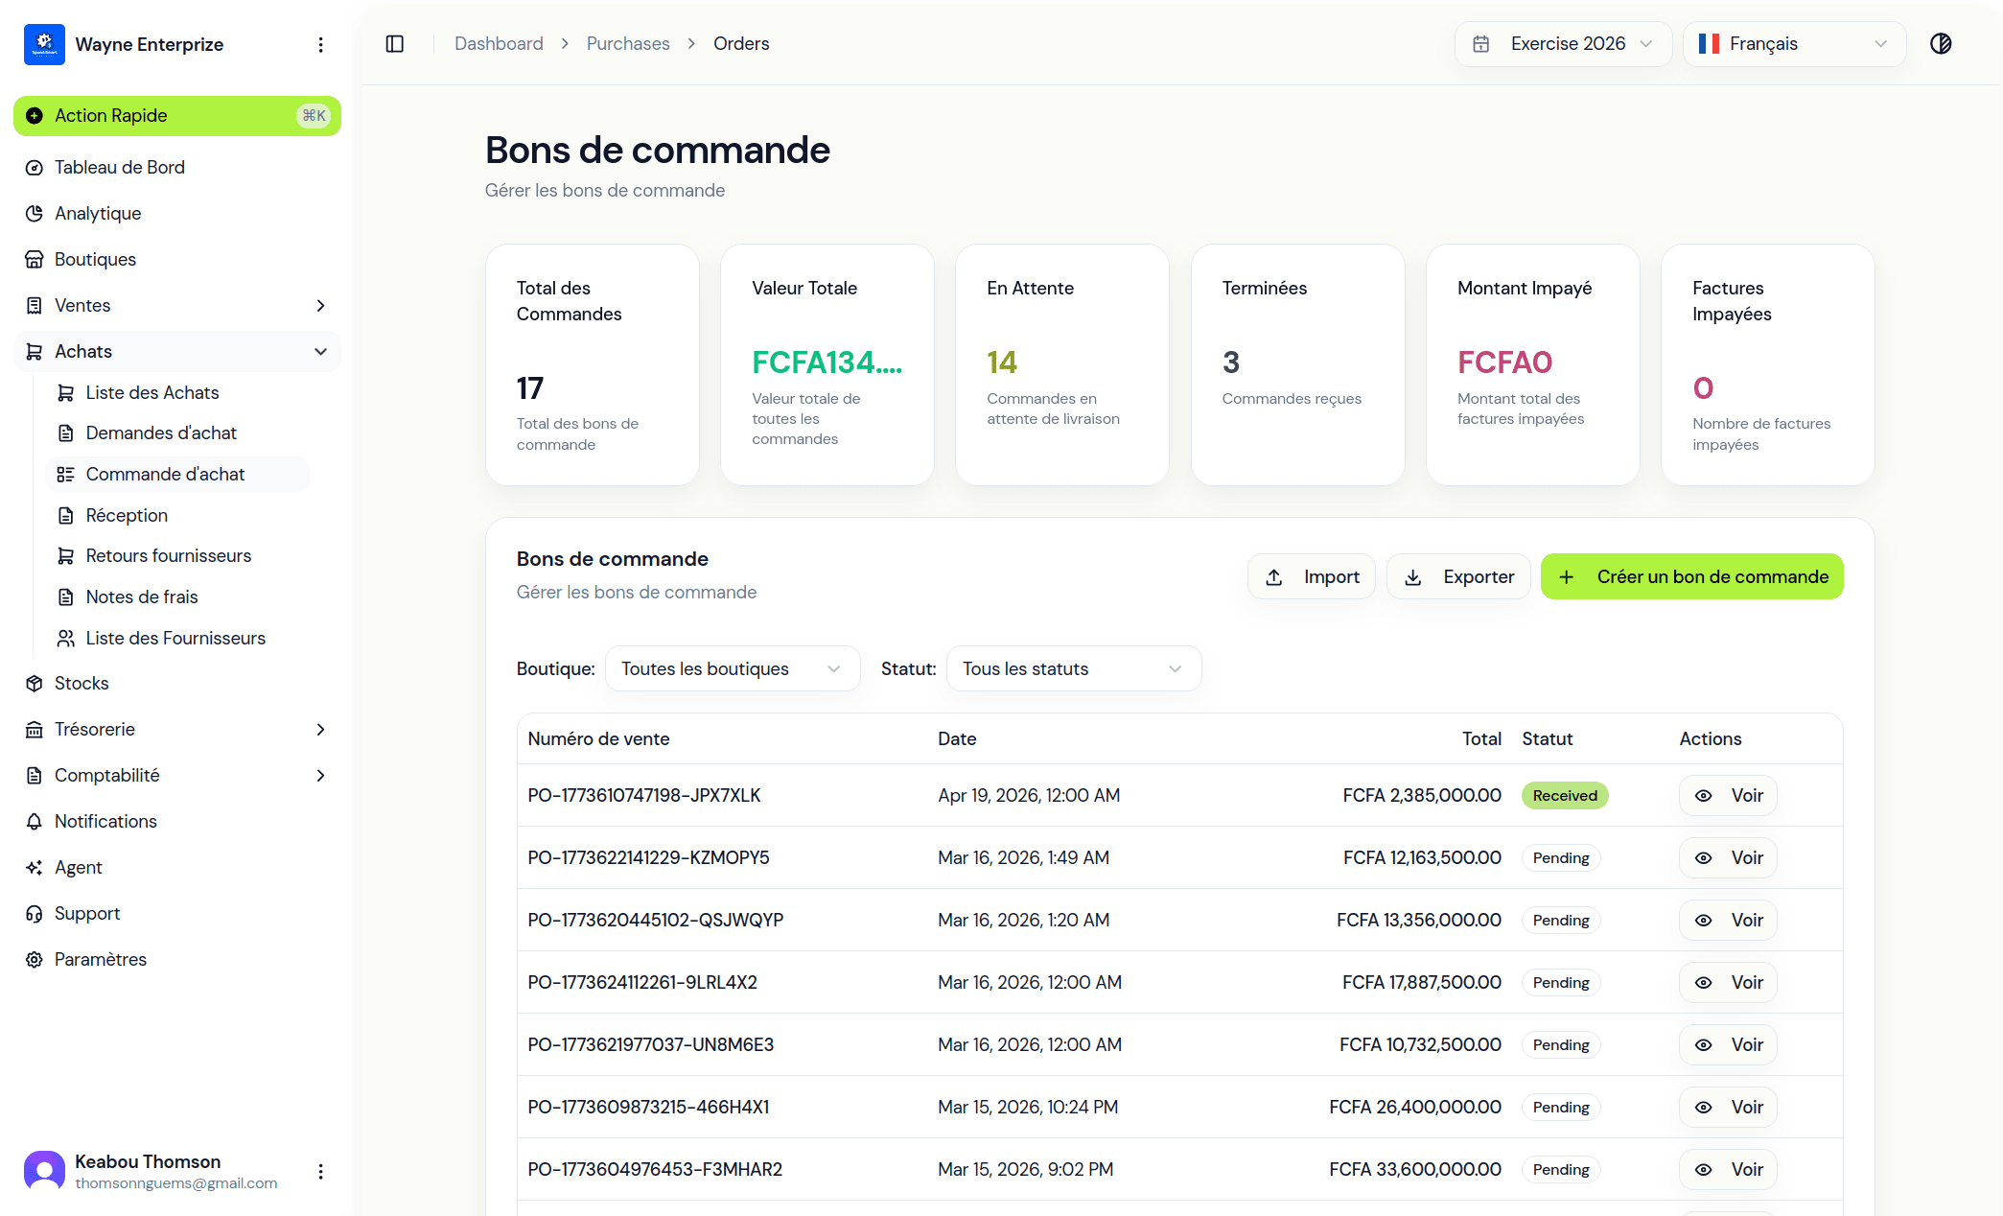Click the eye icon for PO-1773604976453-F3MHAR2
Screen dimensions: 2003x1216
1704,1170
